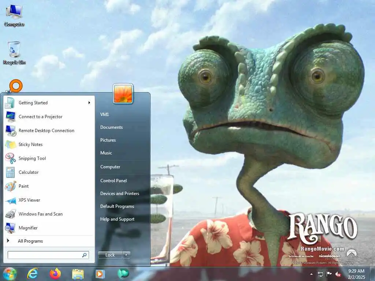Open Documents from Start menu
375x281 pixels.
point(111,127)
